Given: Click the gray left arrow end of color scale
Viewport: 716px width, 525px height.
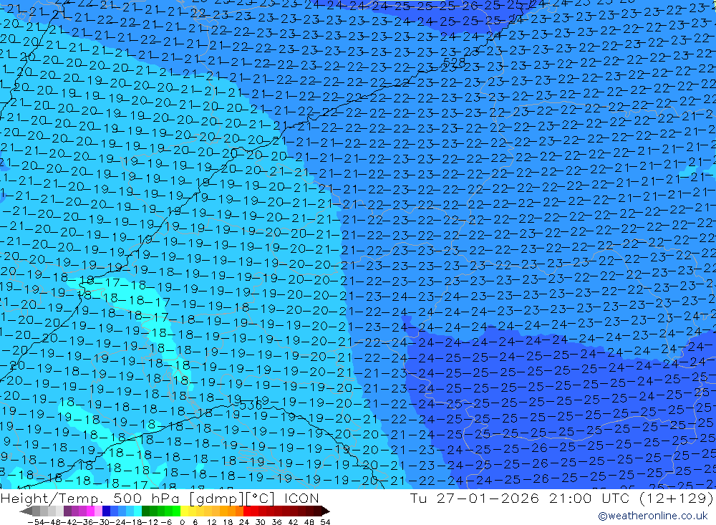Looking at the screenshot, I should click(26, 511).
